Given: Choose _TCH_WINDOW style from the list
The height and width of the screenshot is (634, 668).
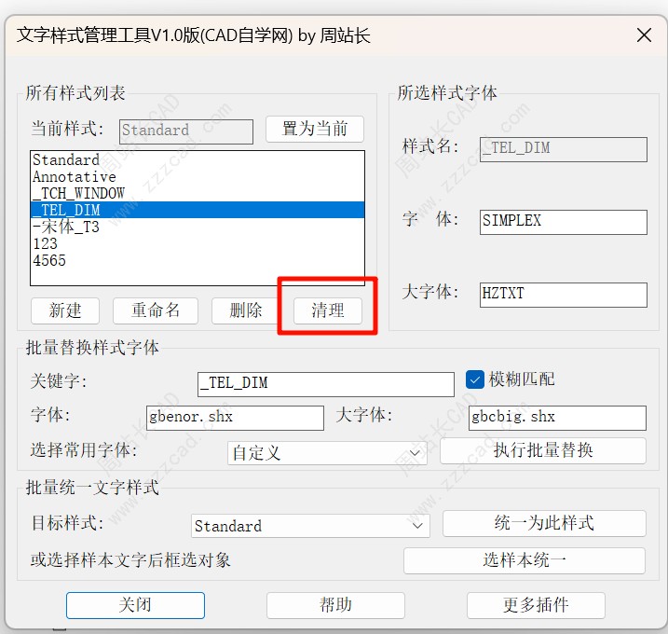Looking at the screenshot, I should (x=78, y=194).
